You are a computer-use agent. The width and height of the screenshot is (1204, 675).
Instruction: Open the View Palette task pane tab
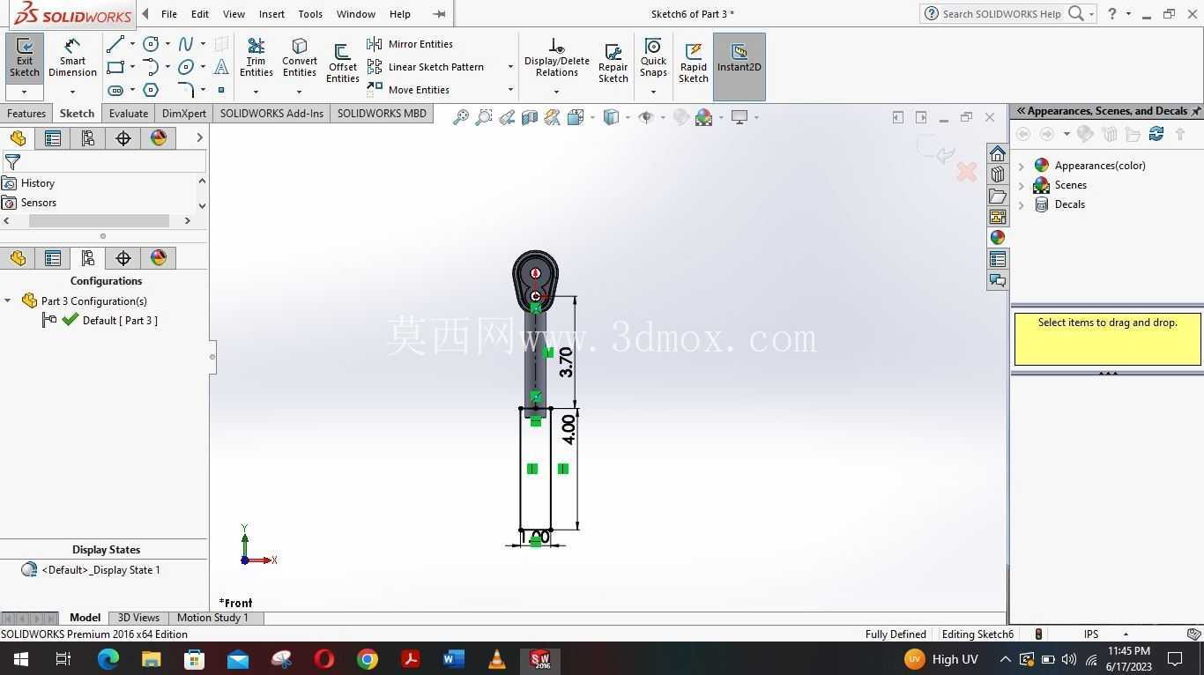click(x=998, y=217)
